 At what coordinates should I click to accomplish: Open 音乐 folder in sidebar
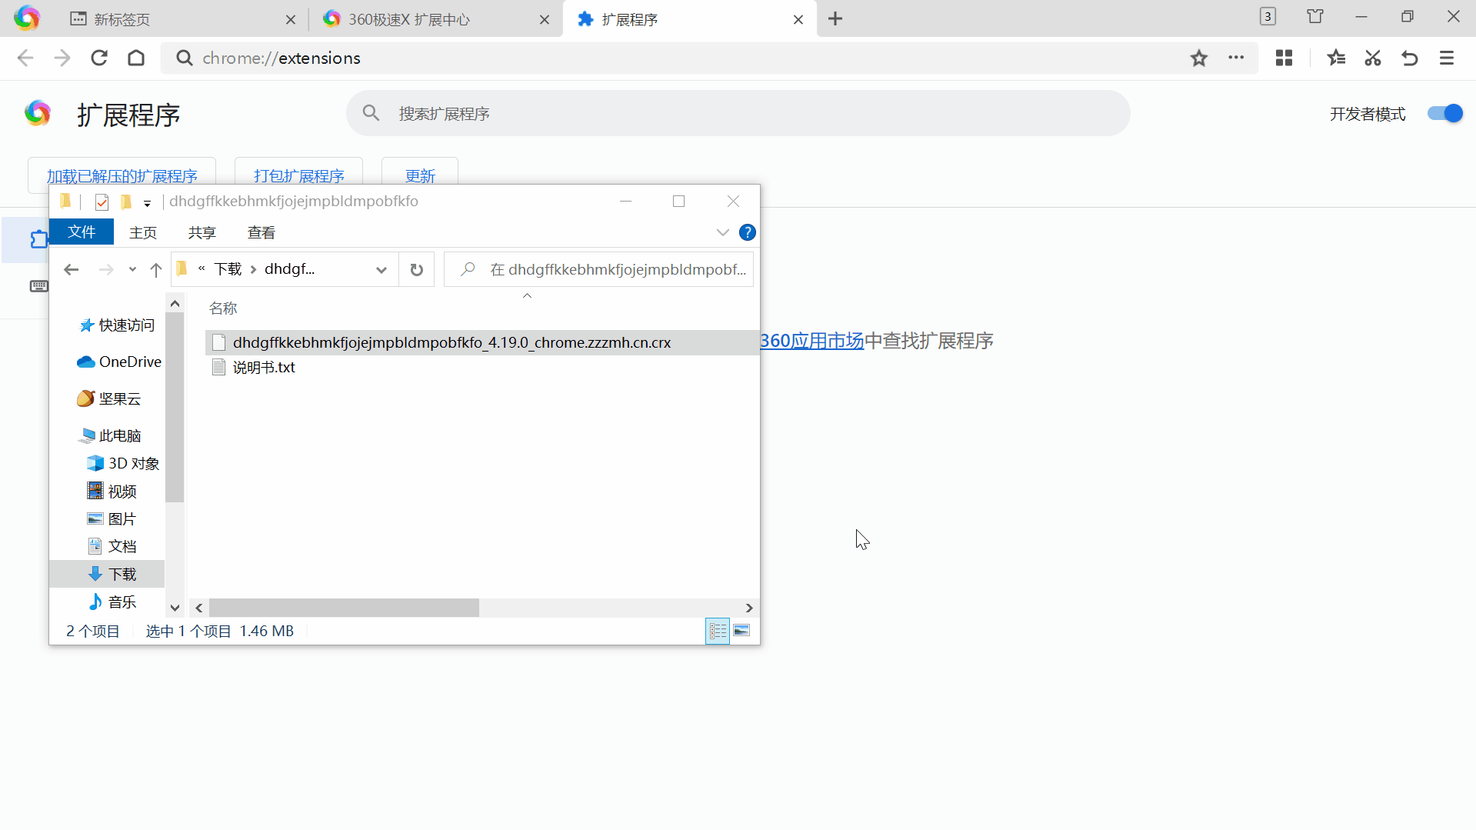point(112,602)
